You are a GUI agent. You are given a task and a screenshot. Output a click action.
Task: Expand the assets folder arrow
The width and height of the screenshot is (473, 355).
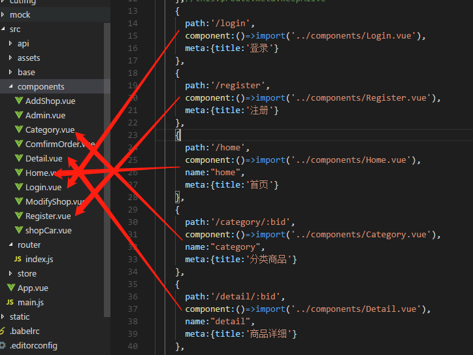point(10,58)
